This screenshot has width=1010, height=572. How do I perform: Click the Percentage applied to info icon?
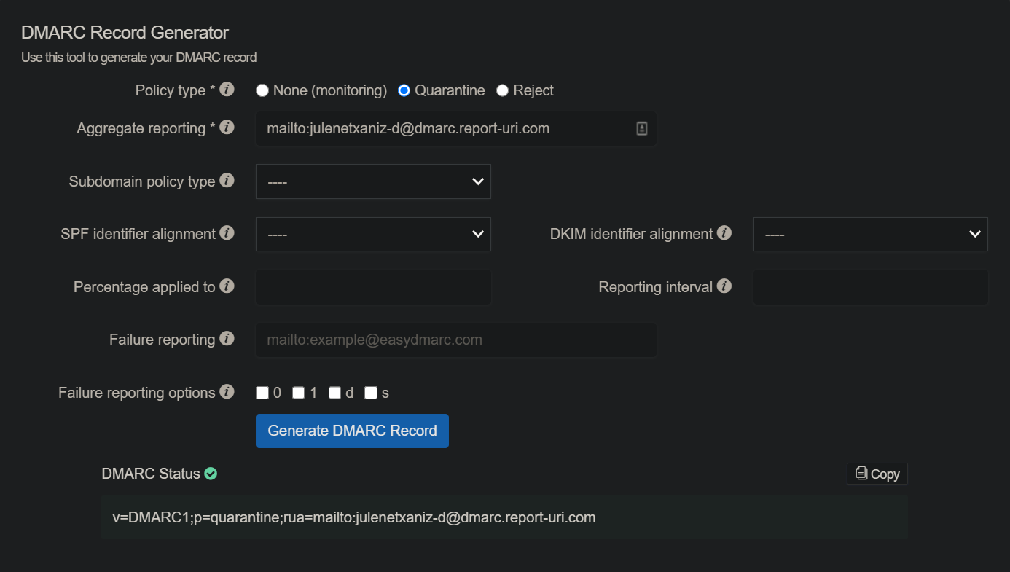(227, 286)
